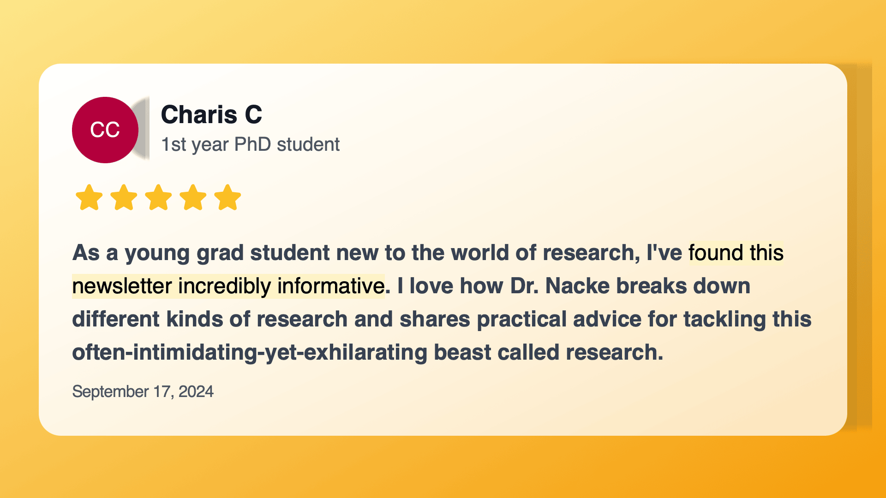This screenshot has height=498, width=886.
Task: Click highlighted phrase 'found this'
Action: [736, 253]
